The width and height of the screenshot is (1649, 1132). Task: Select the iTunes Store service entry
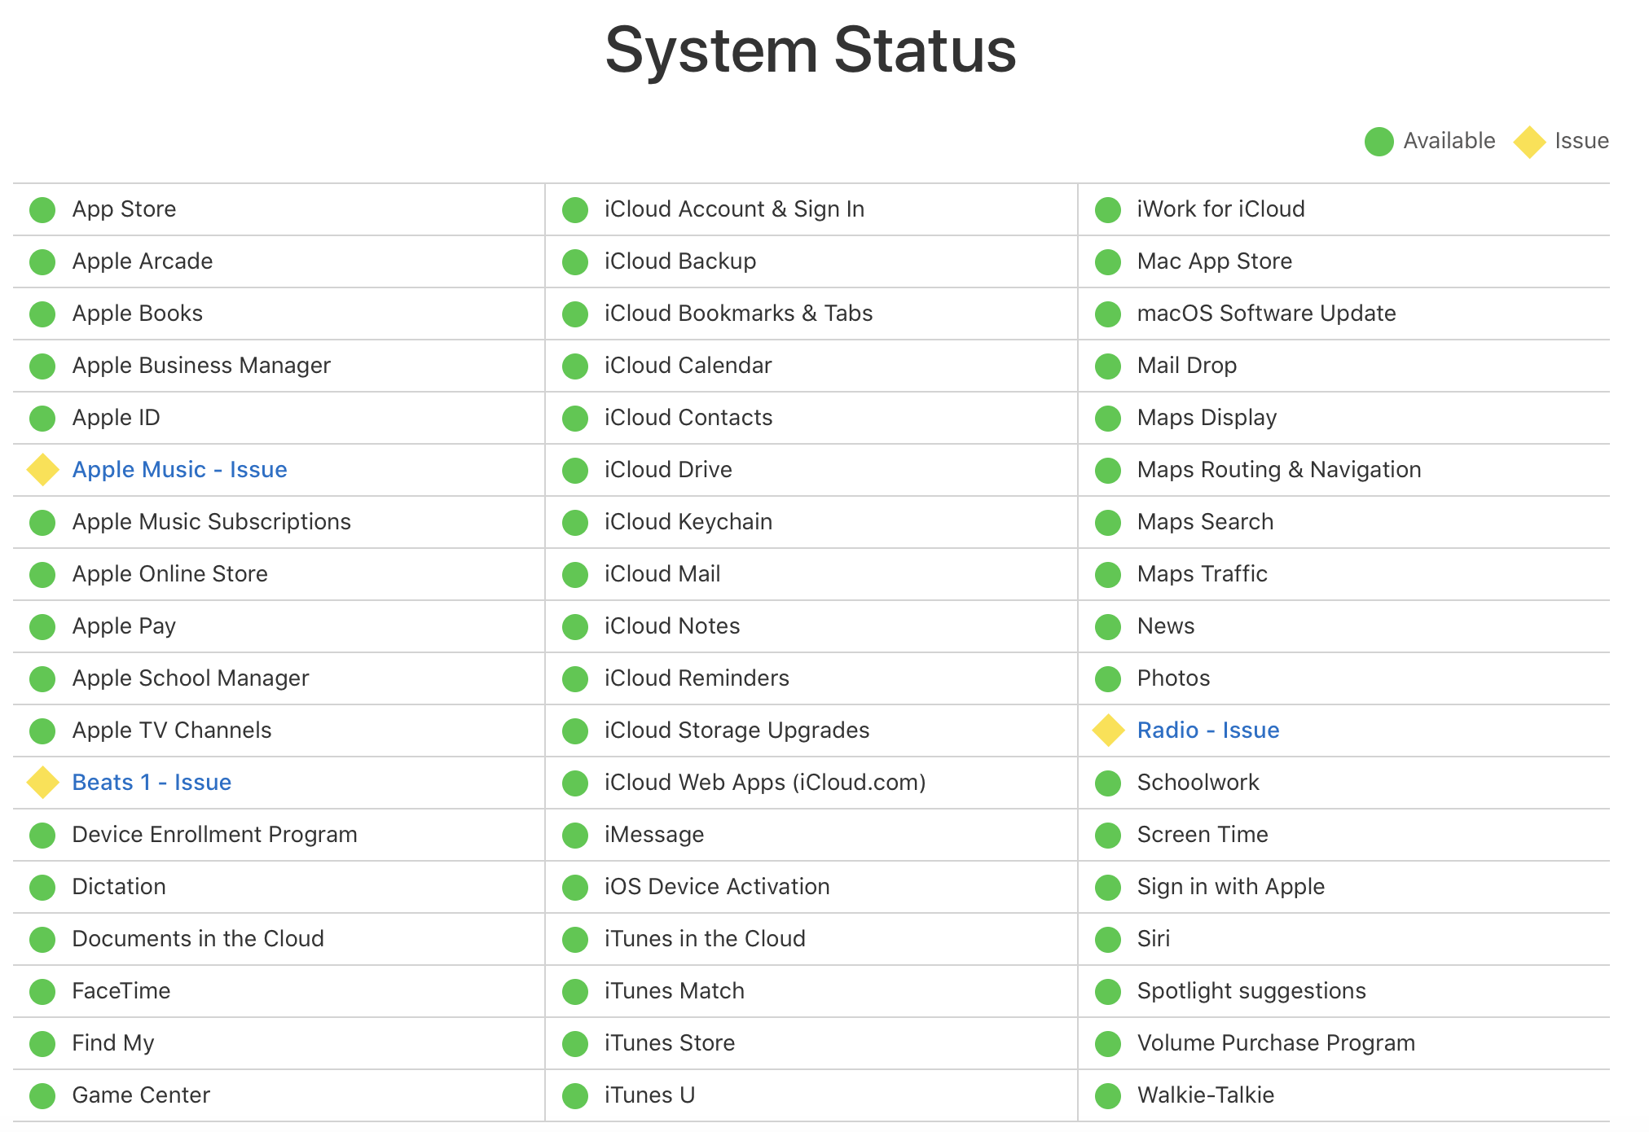(669, 1043)
